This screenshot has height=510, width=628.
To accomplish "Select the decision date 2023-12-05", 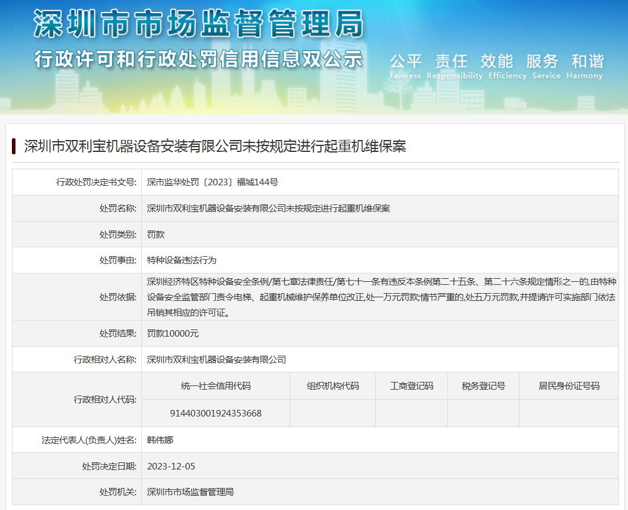I will [171, 467].
